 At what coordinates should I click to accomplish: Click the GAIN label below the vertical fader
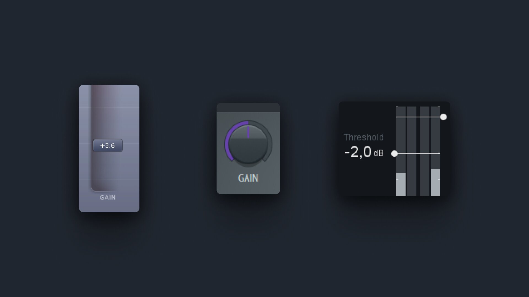click(108, 197)
